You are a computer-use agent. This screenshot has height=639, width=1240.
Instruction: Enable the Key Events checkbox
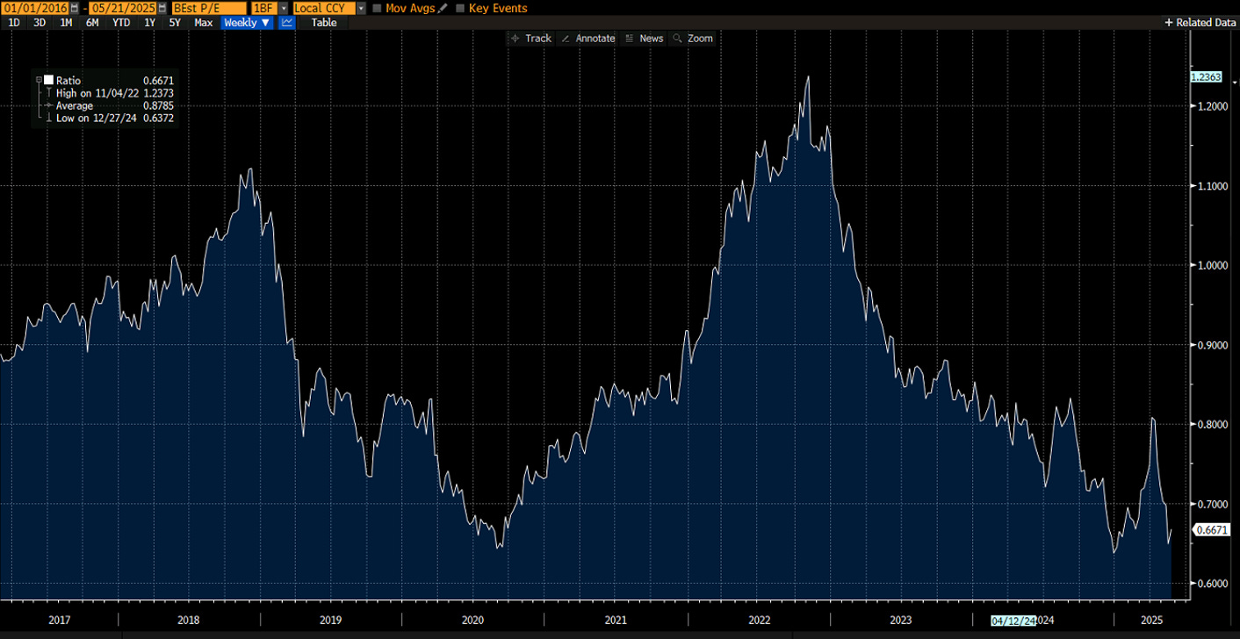click(460, 8)
